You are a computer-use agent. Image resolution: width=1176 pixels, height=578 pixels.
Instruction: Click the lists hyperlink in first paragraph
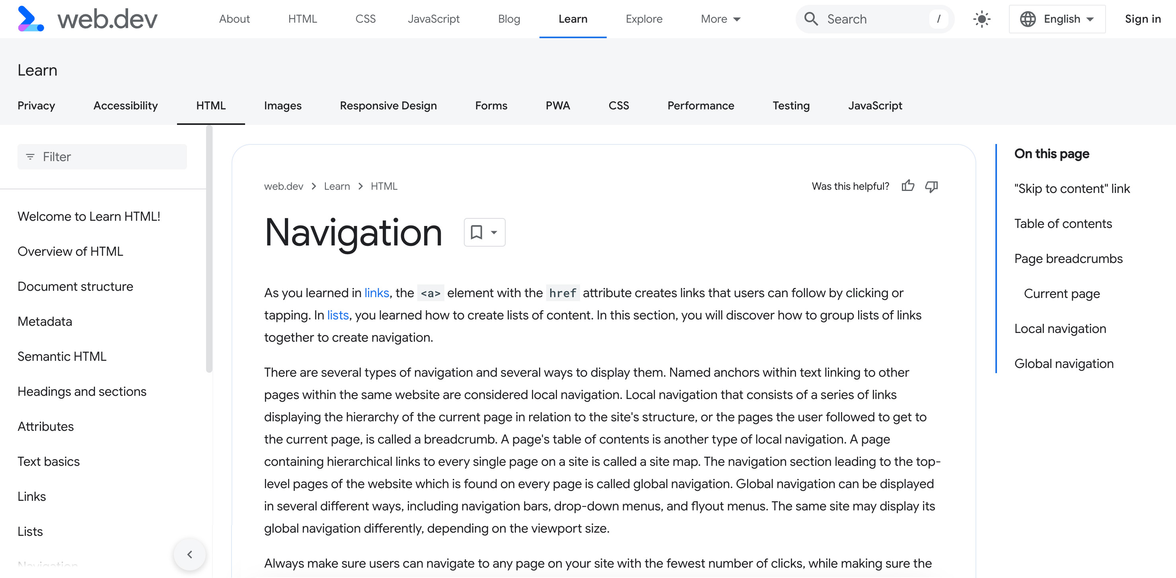coord(337,315)
